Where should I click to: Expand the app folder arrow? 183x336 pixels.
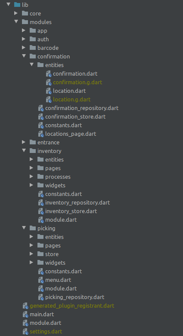[x=24, y=31]
